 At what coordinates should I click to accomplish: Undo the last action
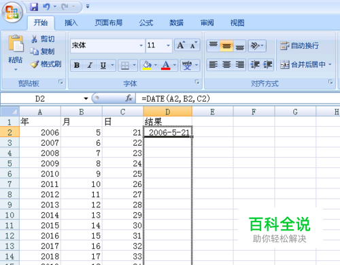coord(46,7)
